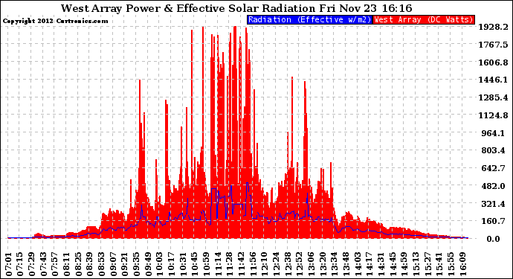Click the 09:07 time label
This screenshot has width=513, height=279.
tap(114, 264)
